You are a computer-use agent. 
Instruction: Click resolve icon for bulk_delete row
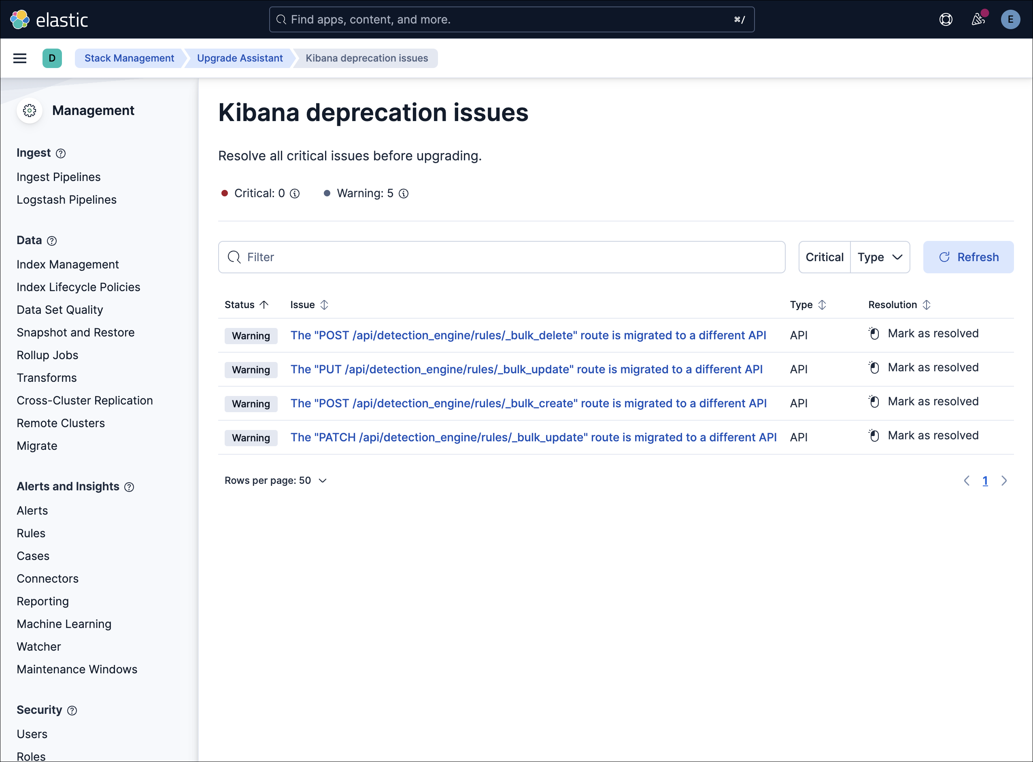(874, 334)
